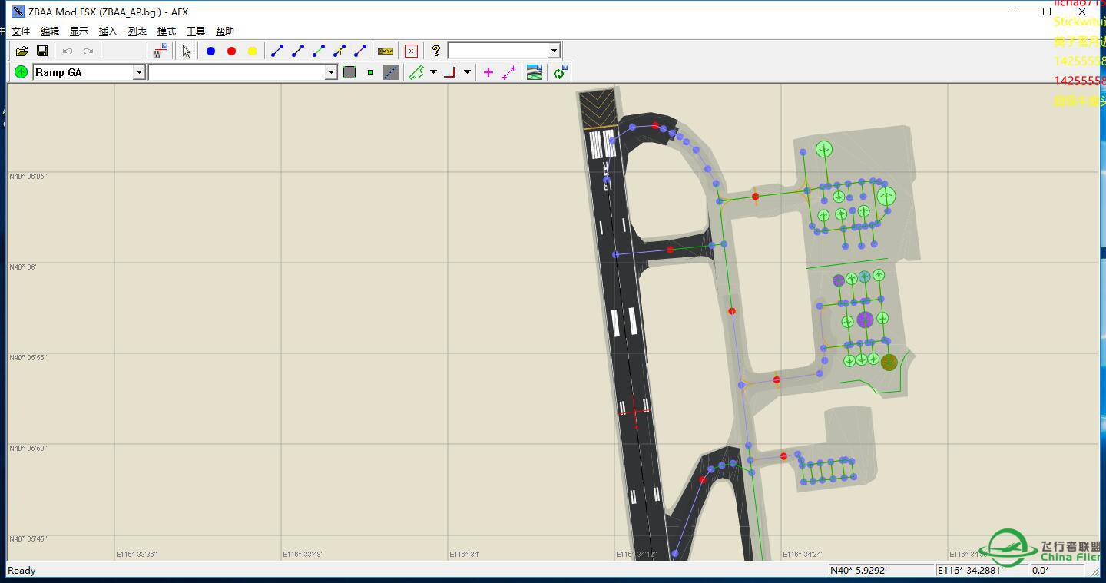Expand the empty dropdown beside help icon
The image size is (1106, 583).
coord(553,51)
